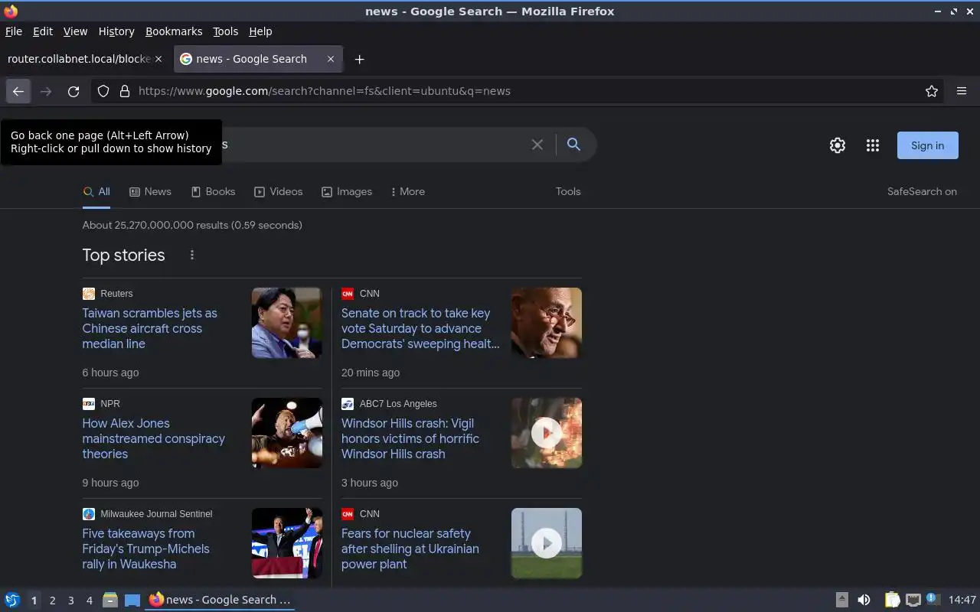Open the Google apps grid

(x=873, y=145)
